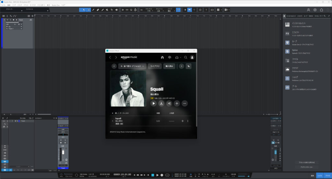
Task: Open the instrument browser keyboard icon
Action: pos(287,25)
